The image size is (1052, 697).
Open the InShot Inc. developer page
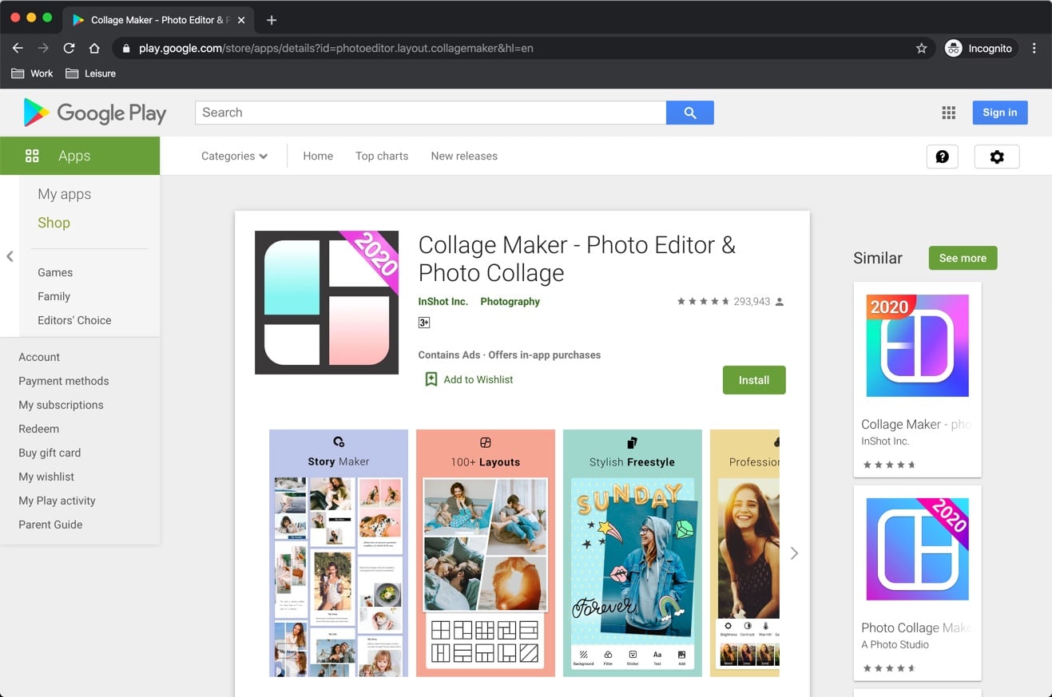point(443,302)
